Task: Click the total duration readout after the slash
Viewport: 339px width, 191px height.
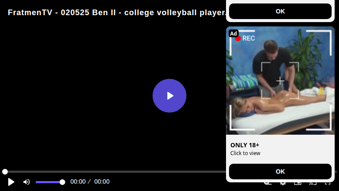Action: (x=102, y=181)
